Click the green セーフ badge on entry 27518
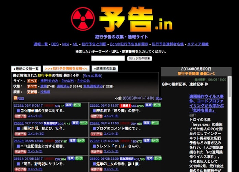The height and width of the screenshot is (172, 239). click(77, 105)
